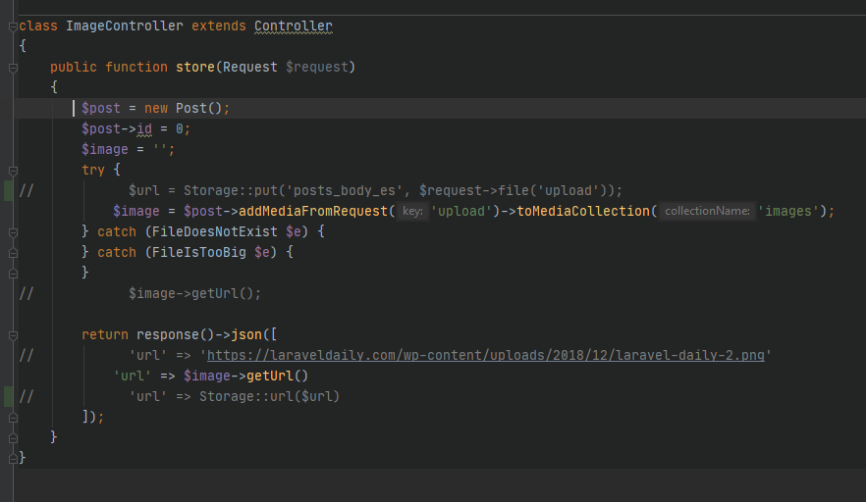
Task: Click 'FileIsTooBig' exception class
Action: click(x=198, y=252)
